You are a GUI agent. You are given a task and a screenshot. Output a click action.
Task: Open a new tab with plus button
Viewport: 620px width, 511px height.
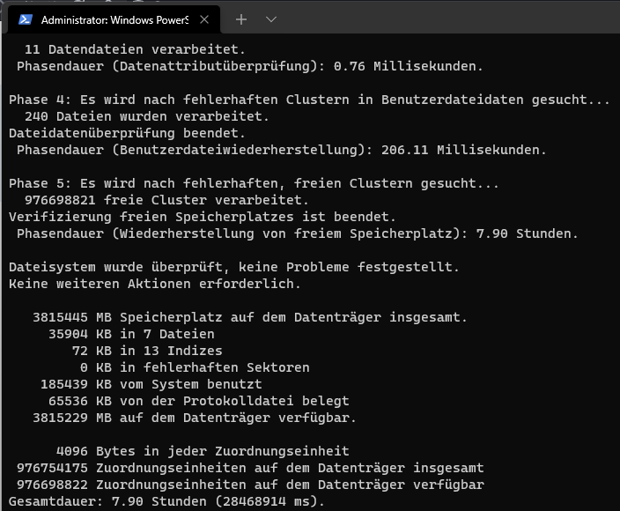(241, 19)
